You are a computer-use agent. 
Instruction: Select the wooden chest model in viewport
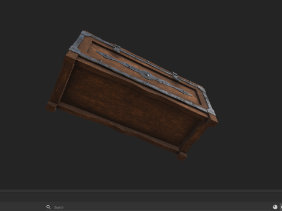132,96
